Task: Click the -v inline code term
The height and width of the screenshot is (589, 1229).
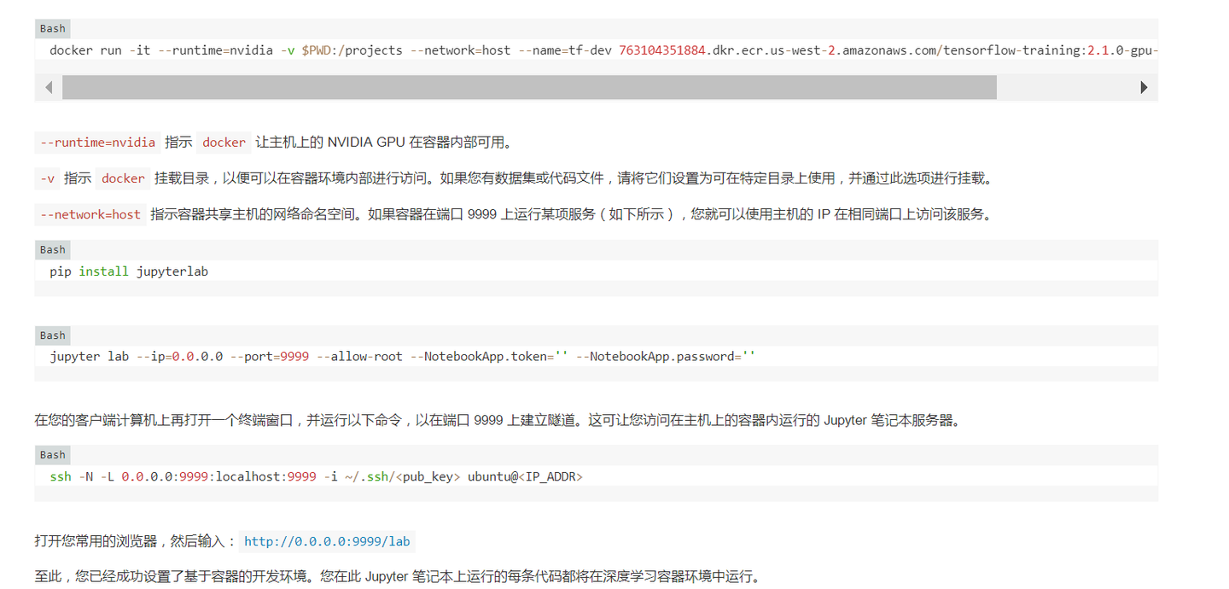Action: click(x=48, y=178)
